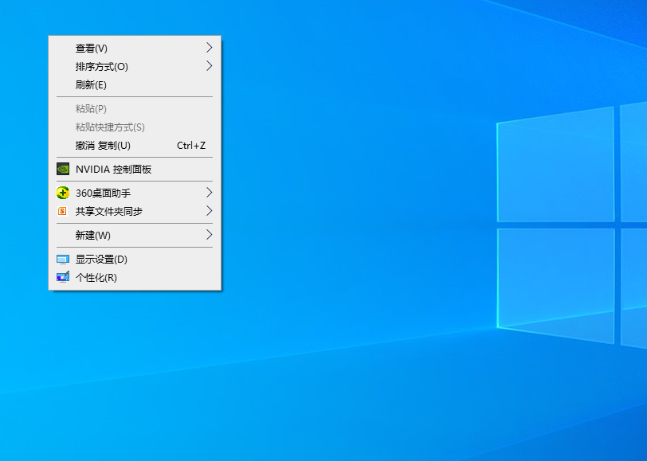Click the orange 共享文件夹同步 icon
Image resolution: width=647 pixels, height=461 pixels.
click(x=63, y=211)
